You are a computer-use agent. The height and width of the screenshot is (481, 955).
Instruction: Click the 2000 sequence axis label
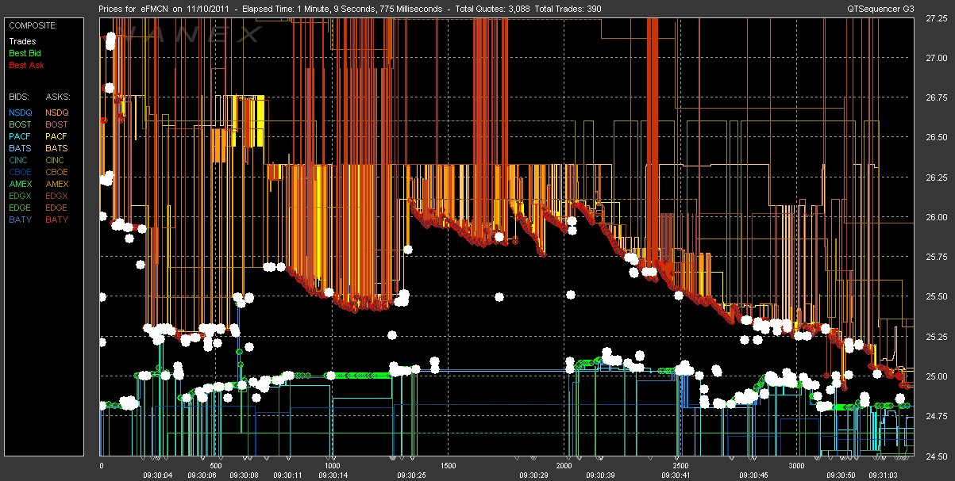pyautogui.click(x=564, y=465)
